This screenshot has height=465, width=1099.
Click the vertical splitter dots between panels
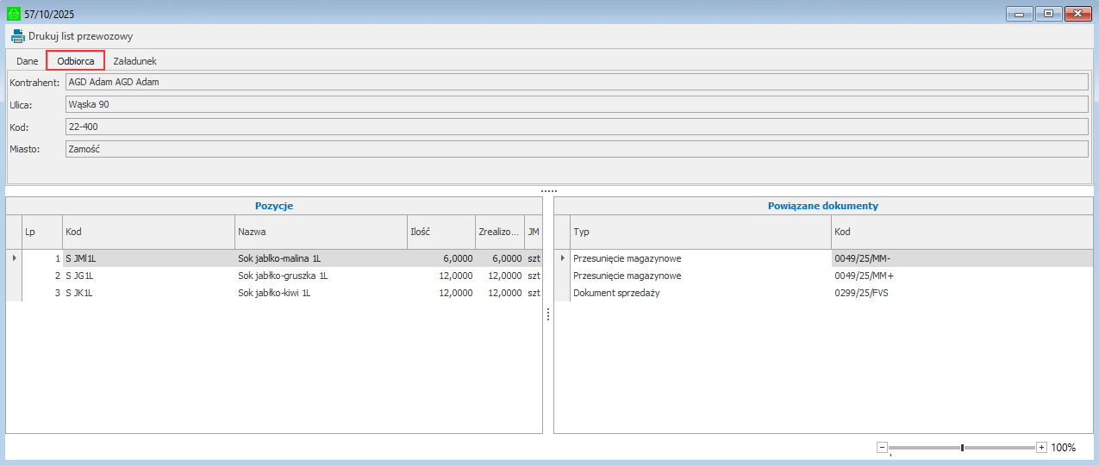[548, 315]
